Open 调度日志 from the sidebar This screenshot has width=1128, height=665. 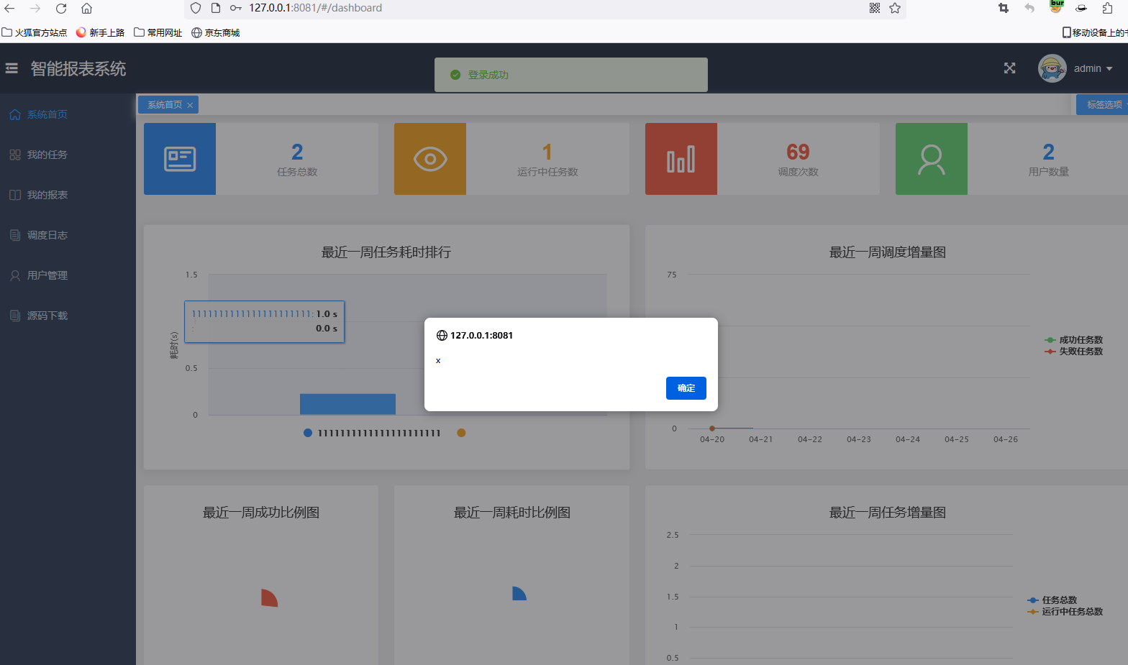(x=68, y=235)
